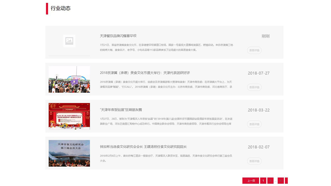
Task: Jump to page 4 in pagination
Action: (281, 181)
